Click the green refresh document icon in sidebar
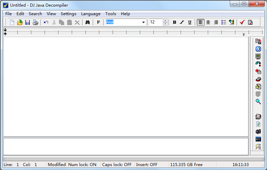The height and width of the screenshot is (170, 267). [x=258, y=124]
